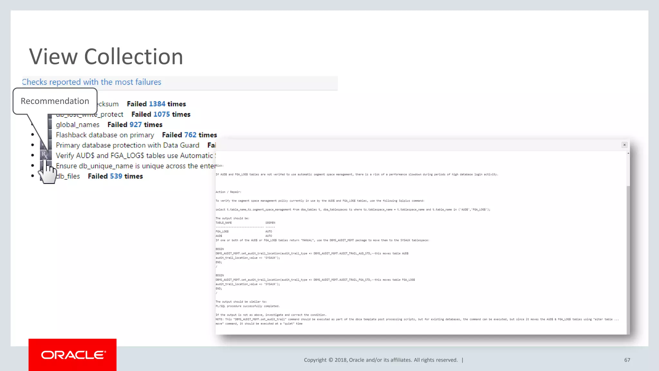Click the popup scrollbar up arrow
This screenshot has height=371, width=659.
(x=628, y=153)
